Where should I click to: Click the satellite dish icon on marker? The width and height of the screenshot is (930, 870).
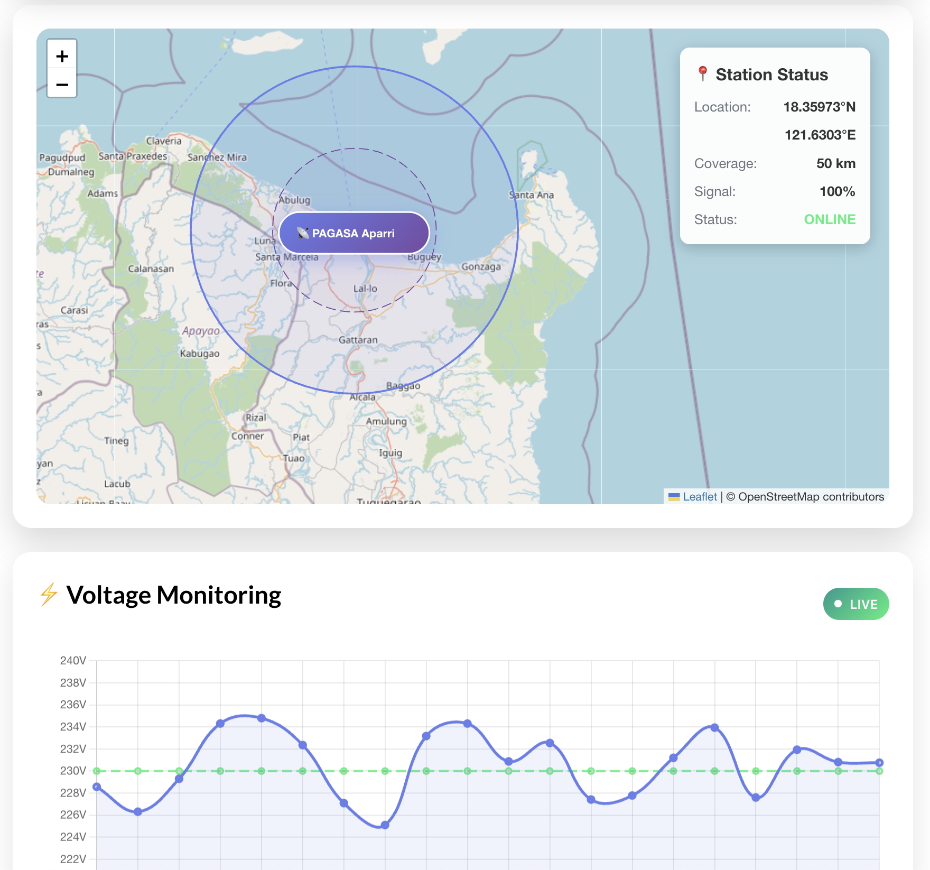coord(303,233)
